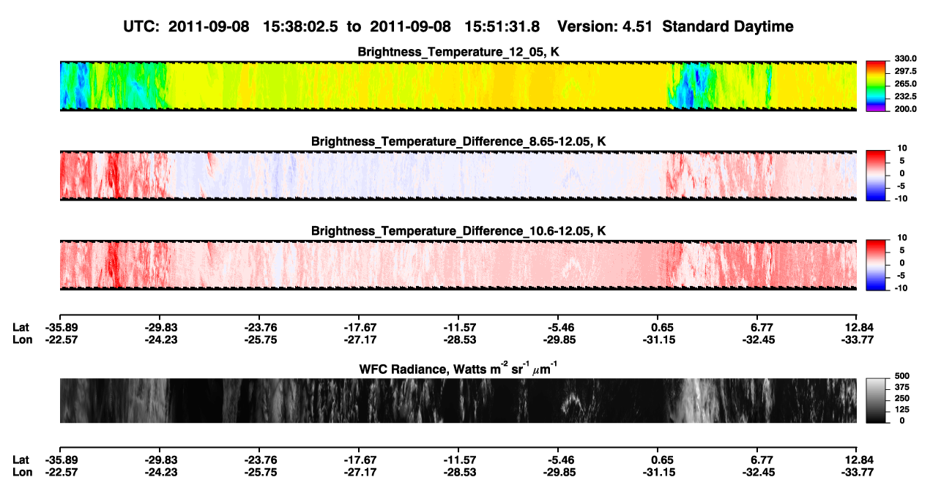Click the 330.0 colorbar tick label

pyautogui.click(x=906, y=59)
